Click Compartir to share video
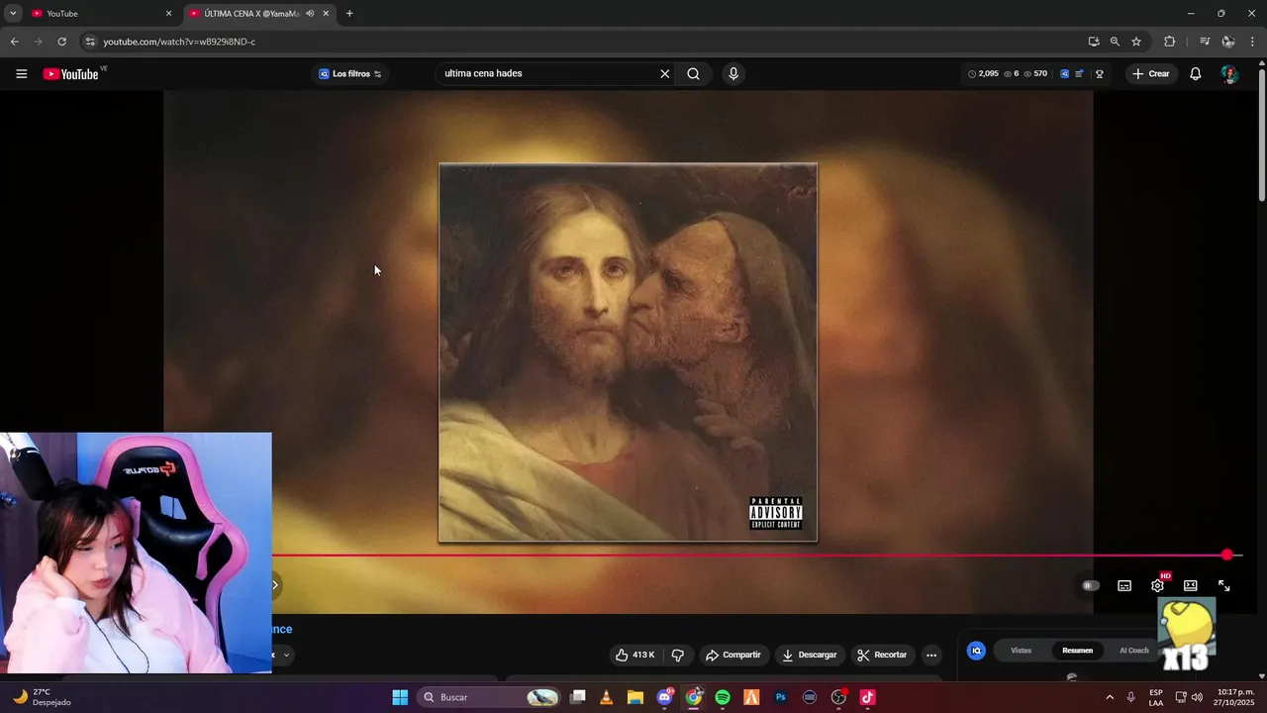1267x713 pixels. tap(732, 655)
